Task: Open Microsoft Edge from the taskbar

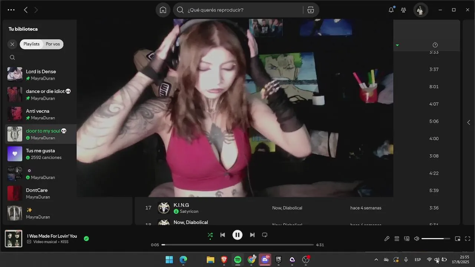Action: (x=183, y=260)
